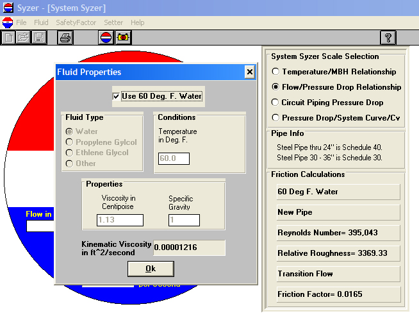Click the Specific Gravity input field

click(x=184, y=220)
